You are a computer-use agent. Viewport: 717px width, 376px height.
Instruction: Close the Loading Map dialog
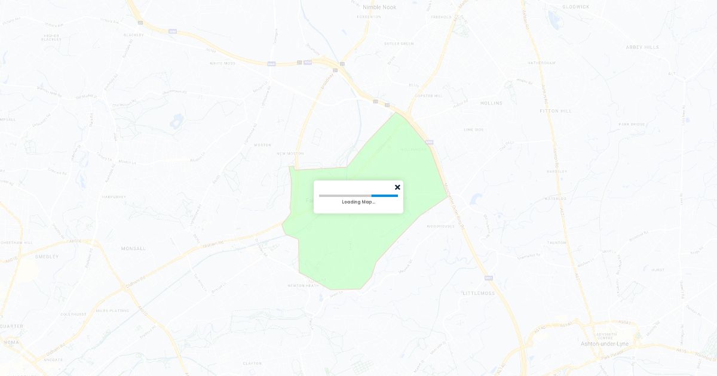pyautogui.click(x=397, y=187)
